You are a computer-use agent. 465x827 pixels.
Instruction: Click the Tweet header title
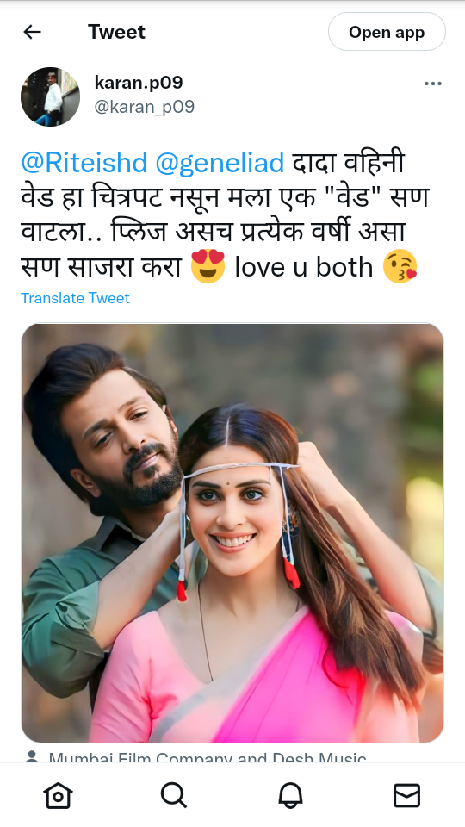116,32
